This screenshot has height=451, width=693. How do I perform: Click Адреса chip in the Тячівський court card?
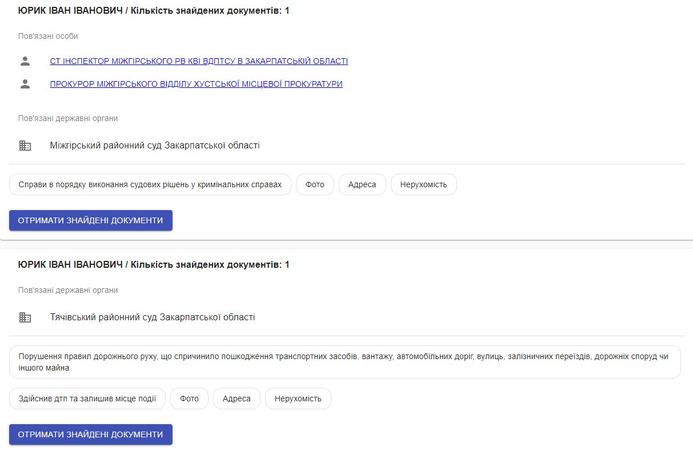[237, 398]
